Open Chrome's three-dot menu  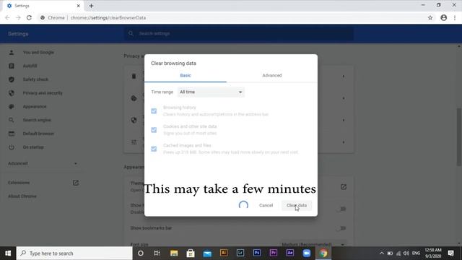point(455,17)
